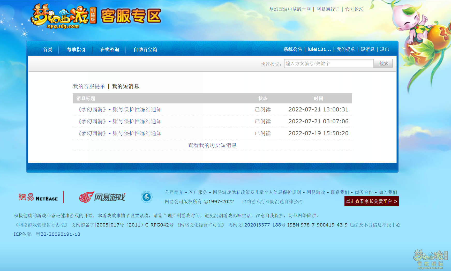Open 网络游戏行业防沉迷自律公约 link

(272, 201)
